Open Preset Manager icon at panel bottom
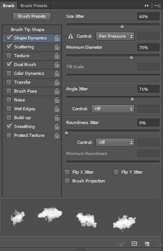The image size is (163, 251). pos(134,243)
